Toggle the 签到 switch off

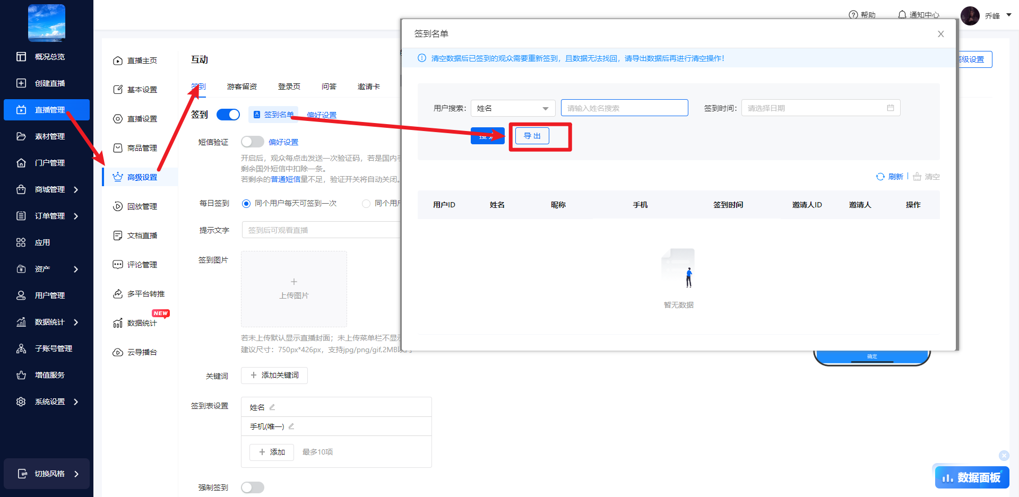click(228, 115)
